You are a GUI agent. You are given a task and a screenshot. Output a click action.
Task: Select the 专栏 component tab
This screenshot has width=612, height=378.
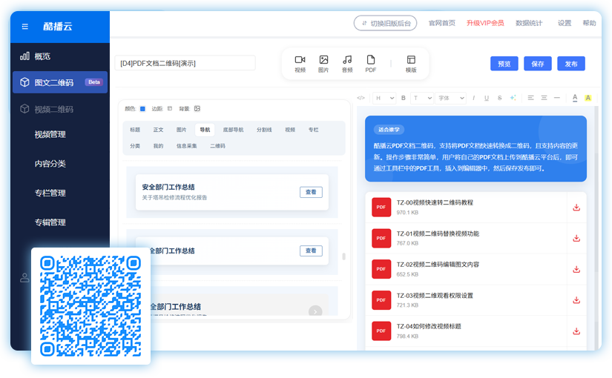click(313, 130)
